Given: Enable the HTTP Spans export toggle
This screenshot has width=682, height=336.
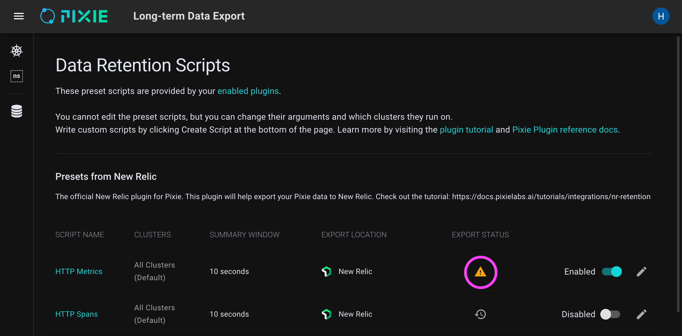Looking at the screenshot, I should click(610, 314).
